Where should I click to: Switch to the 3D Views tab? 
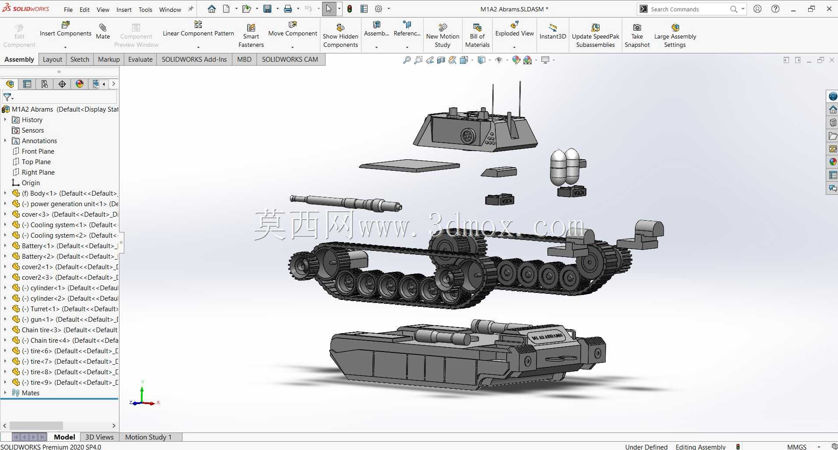click(x=99, y=437)
